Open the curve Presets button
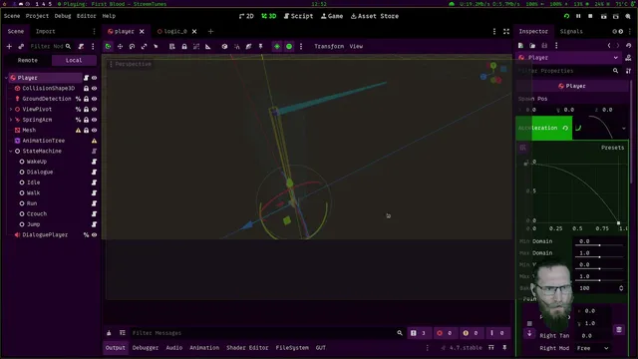Viewport: 638px width, 359px height. click(x=612, y=148)
